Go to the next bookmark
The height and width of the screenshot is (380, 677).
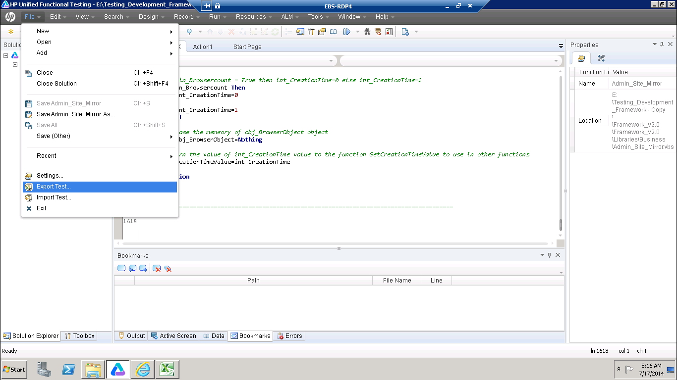(143, 268)
